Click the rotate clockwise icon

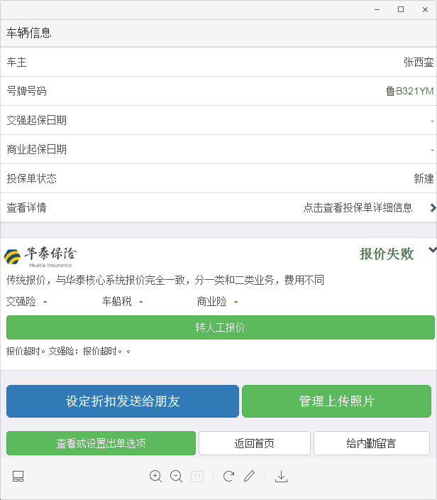(228, 477)
